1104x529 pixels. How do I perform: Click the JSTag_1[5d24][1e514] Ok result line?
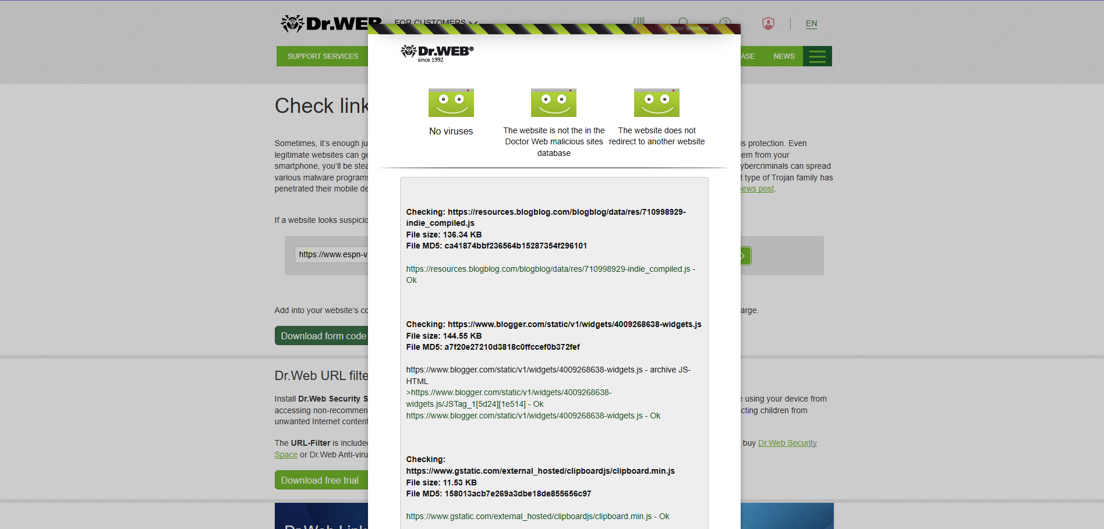tap(508, 398)
